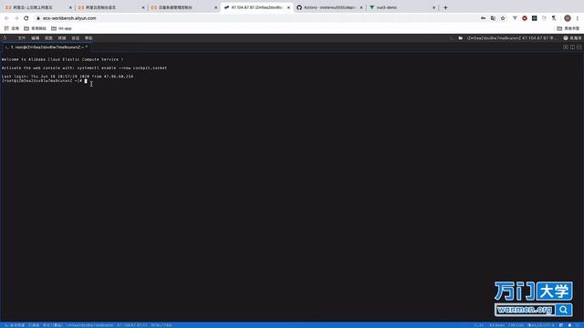
Task: Click the translate page icon
Action: click(x=493, y=18)
